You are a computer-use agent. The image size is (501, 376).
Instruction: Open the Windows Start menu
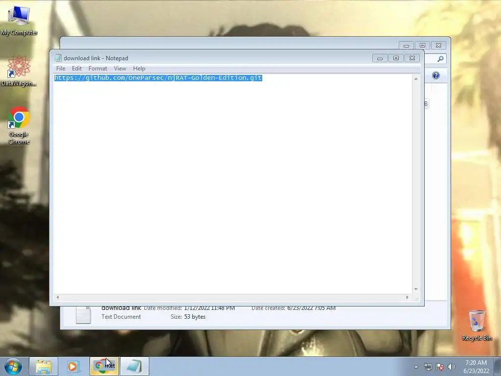(13, 366)
